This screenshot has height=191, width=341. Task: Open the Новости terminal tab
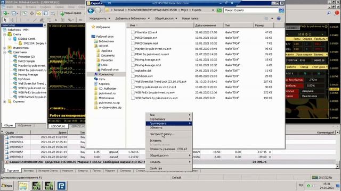pyautogui.click(x=68, y=171)
